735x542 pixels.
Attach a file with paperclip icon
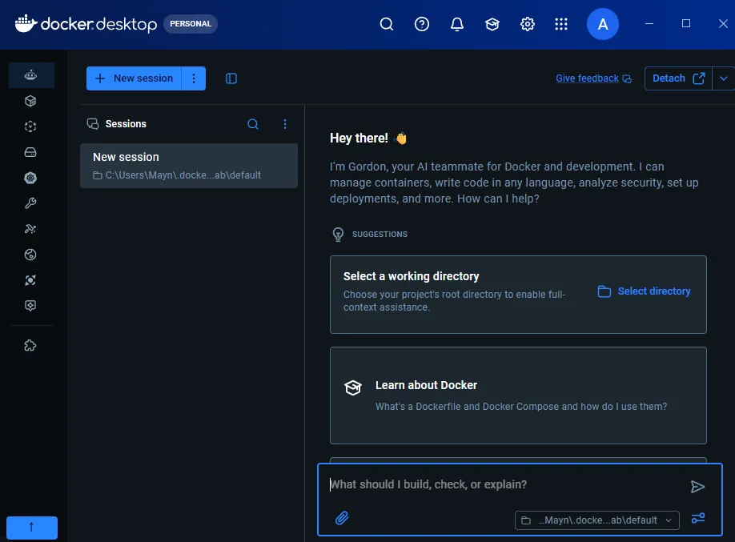point(342,518)
